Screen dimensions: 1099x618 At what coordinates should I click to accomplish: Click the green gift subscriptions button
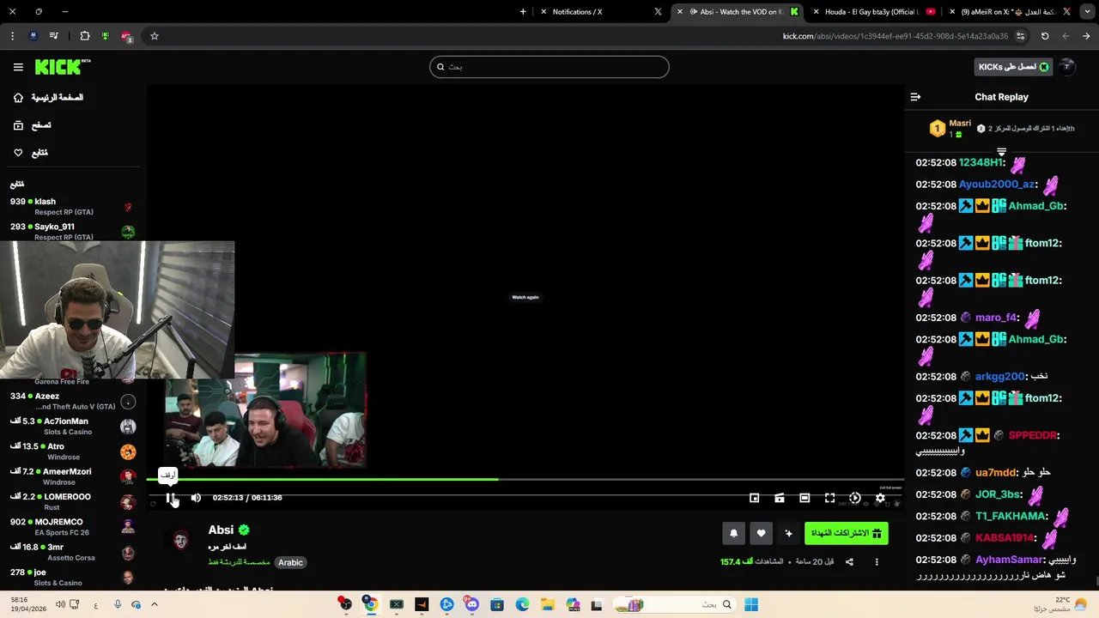(x=847, y=533)
